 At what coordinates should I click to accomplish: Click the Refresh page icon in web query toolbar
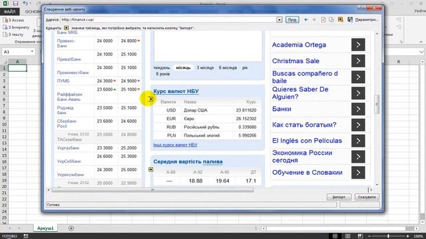[x=331, y=19]
